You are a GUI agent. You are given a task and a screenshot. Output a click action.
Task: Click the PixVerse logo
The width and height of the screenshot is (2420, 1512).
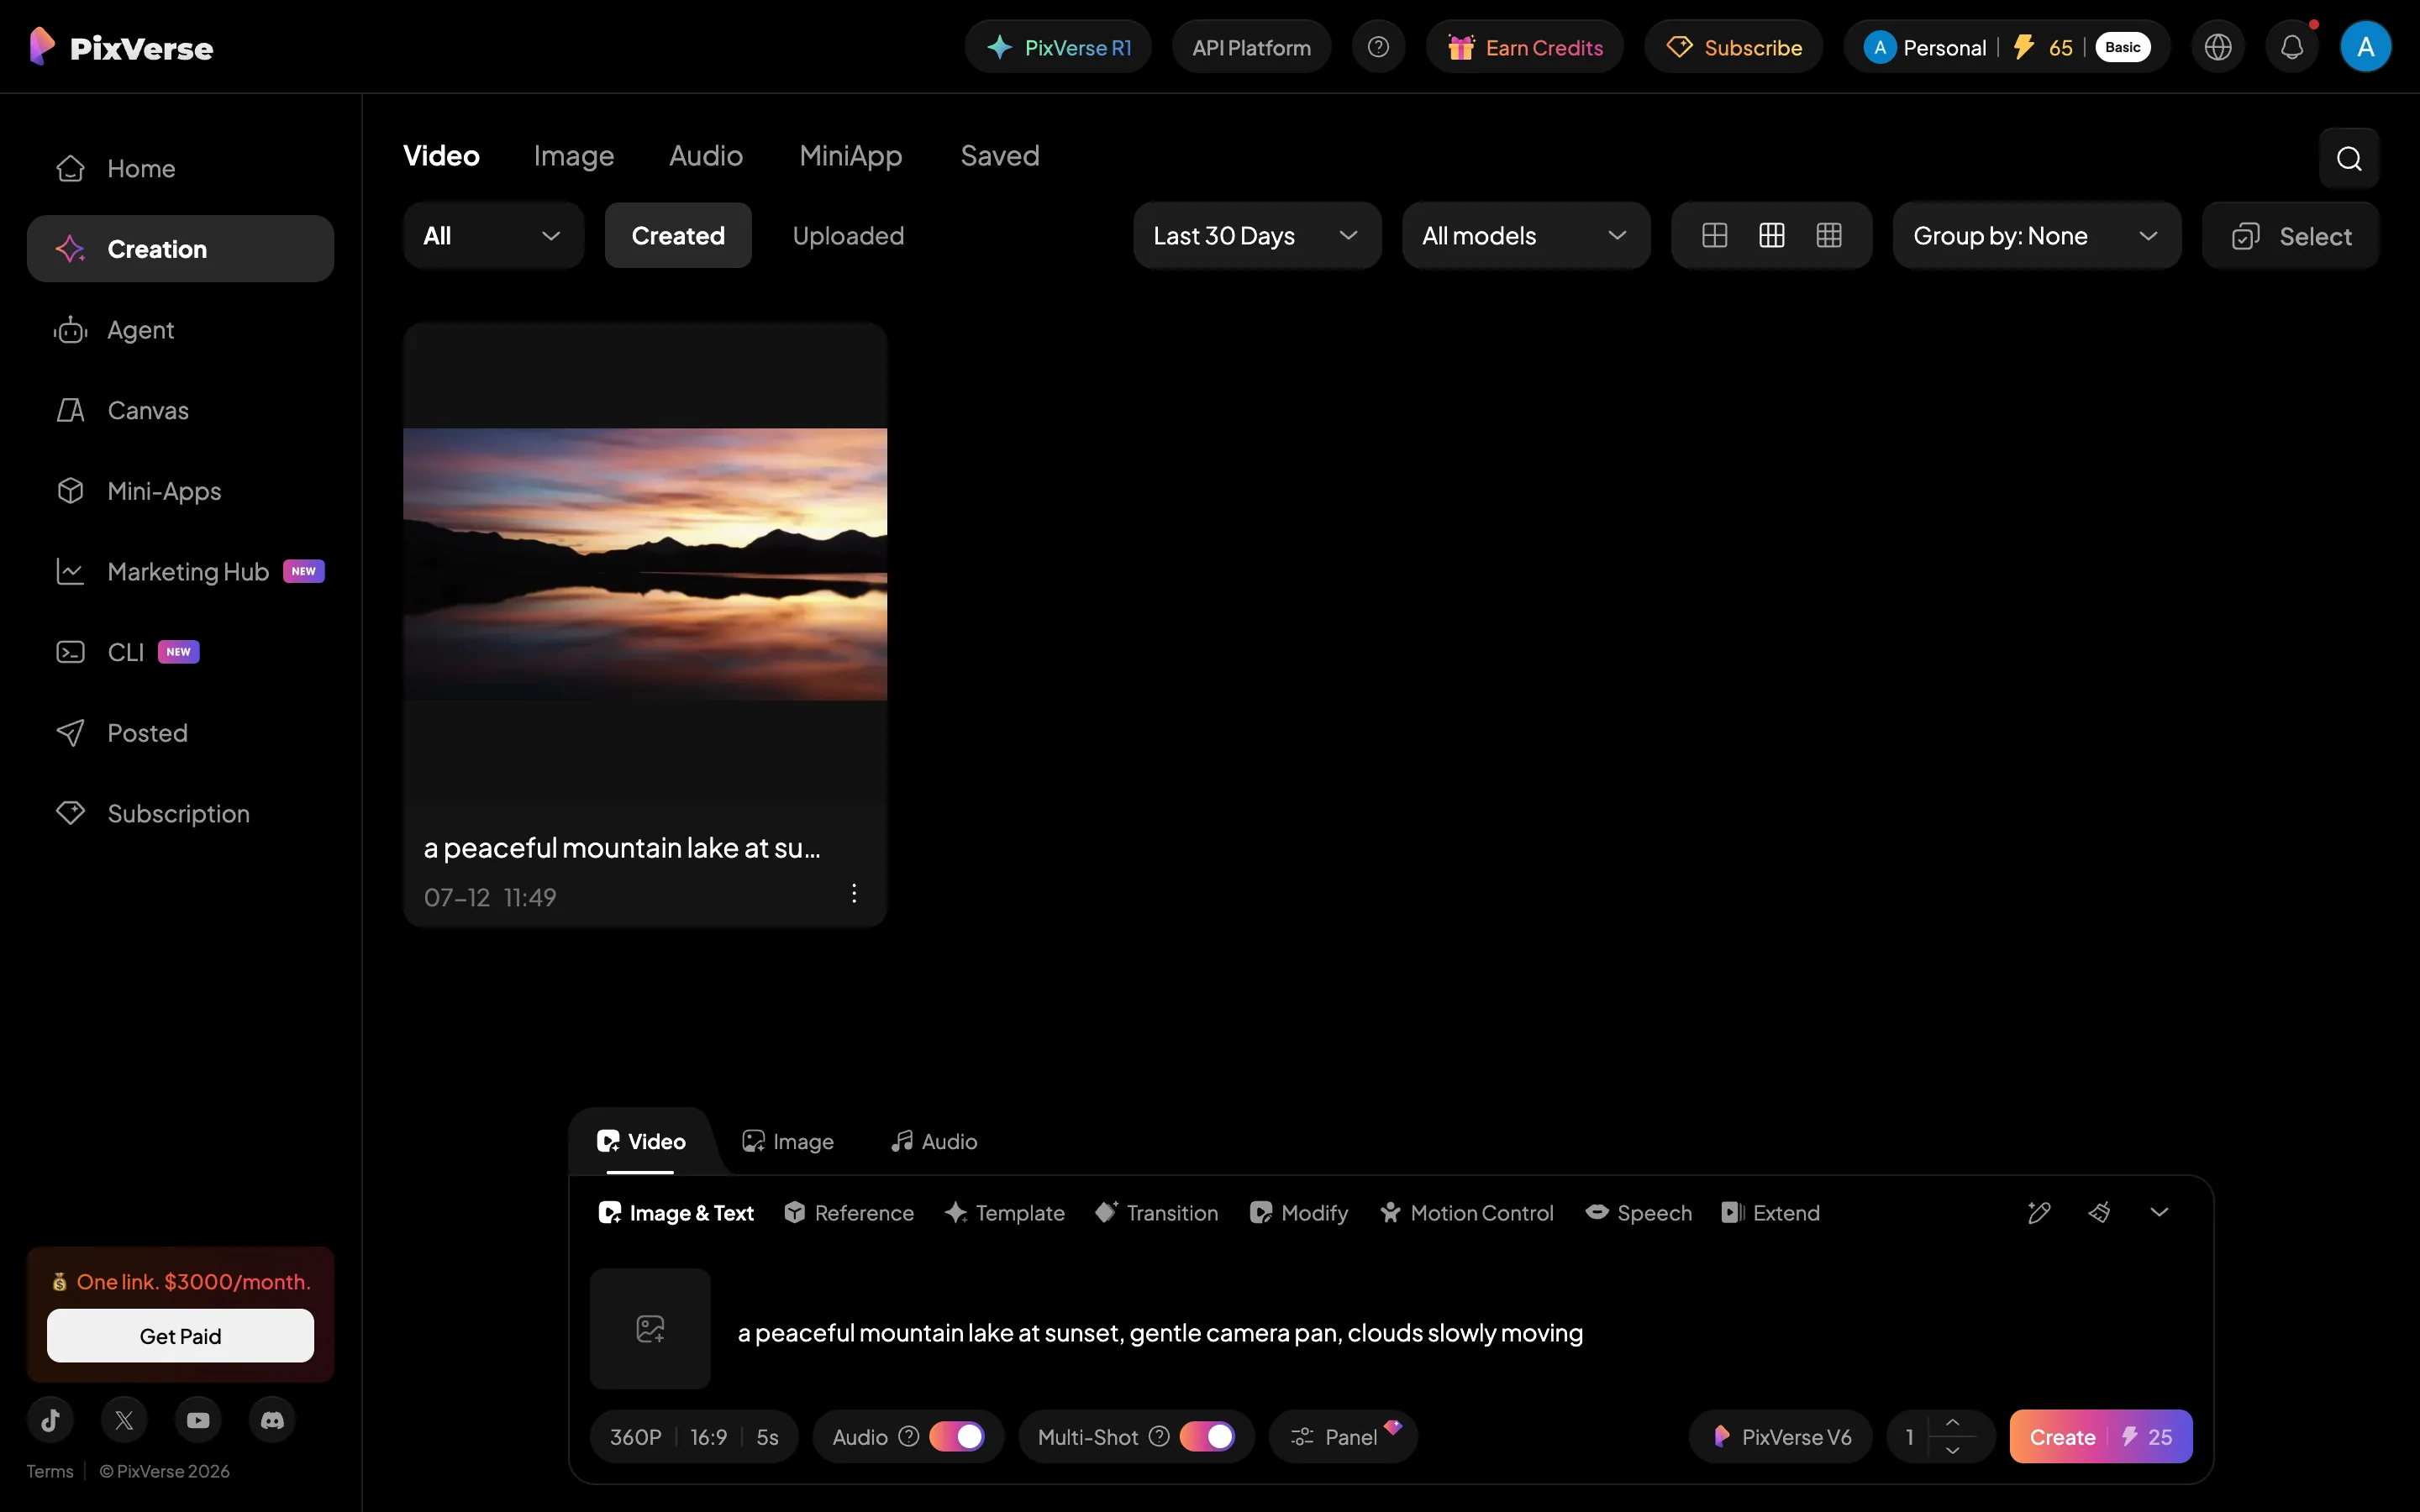click(121, 47)
